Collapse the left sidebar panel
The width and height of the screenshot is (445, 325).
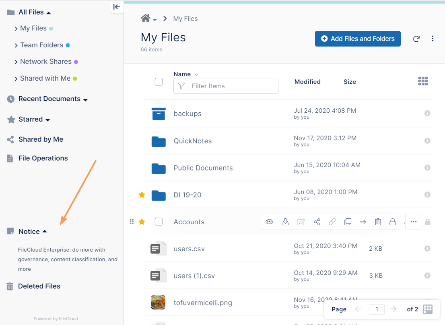pyautogui.click(x=117, y=7)
